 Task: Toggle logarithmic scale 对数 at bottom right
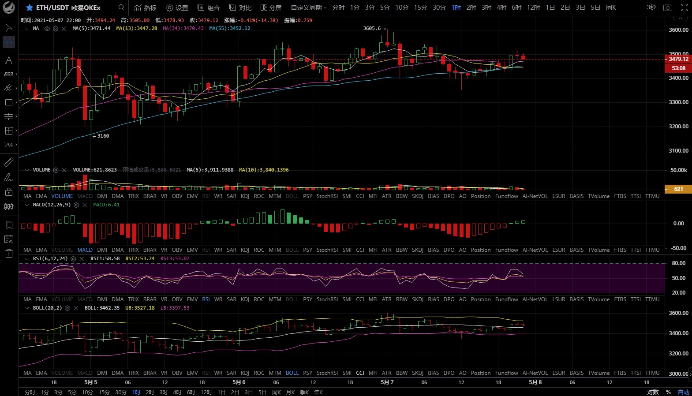click(x=653, y=392)
